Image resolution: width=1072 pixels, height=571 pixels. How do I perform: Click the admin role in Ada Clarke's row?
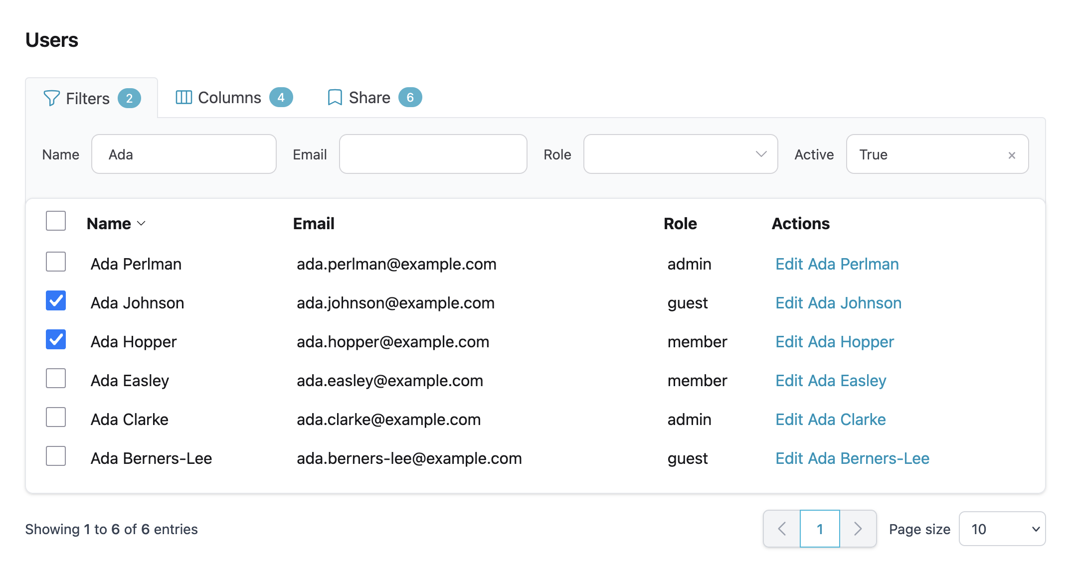(690, 420)
